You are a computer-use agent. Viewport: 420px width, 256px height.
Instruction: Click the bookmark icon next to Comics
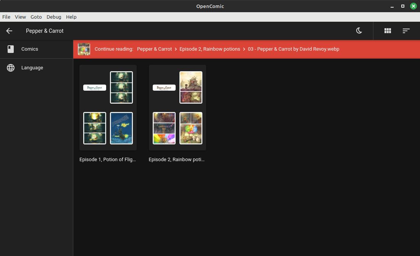(11, 49)
